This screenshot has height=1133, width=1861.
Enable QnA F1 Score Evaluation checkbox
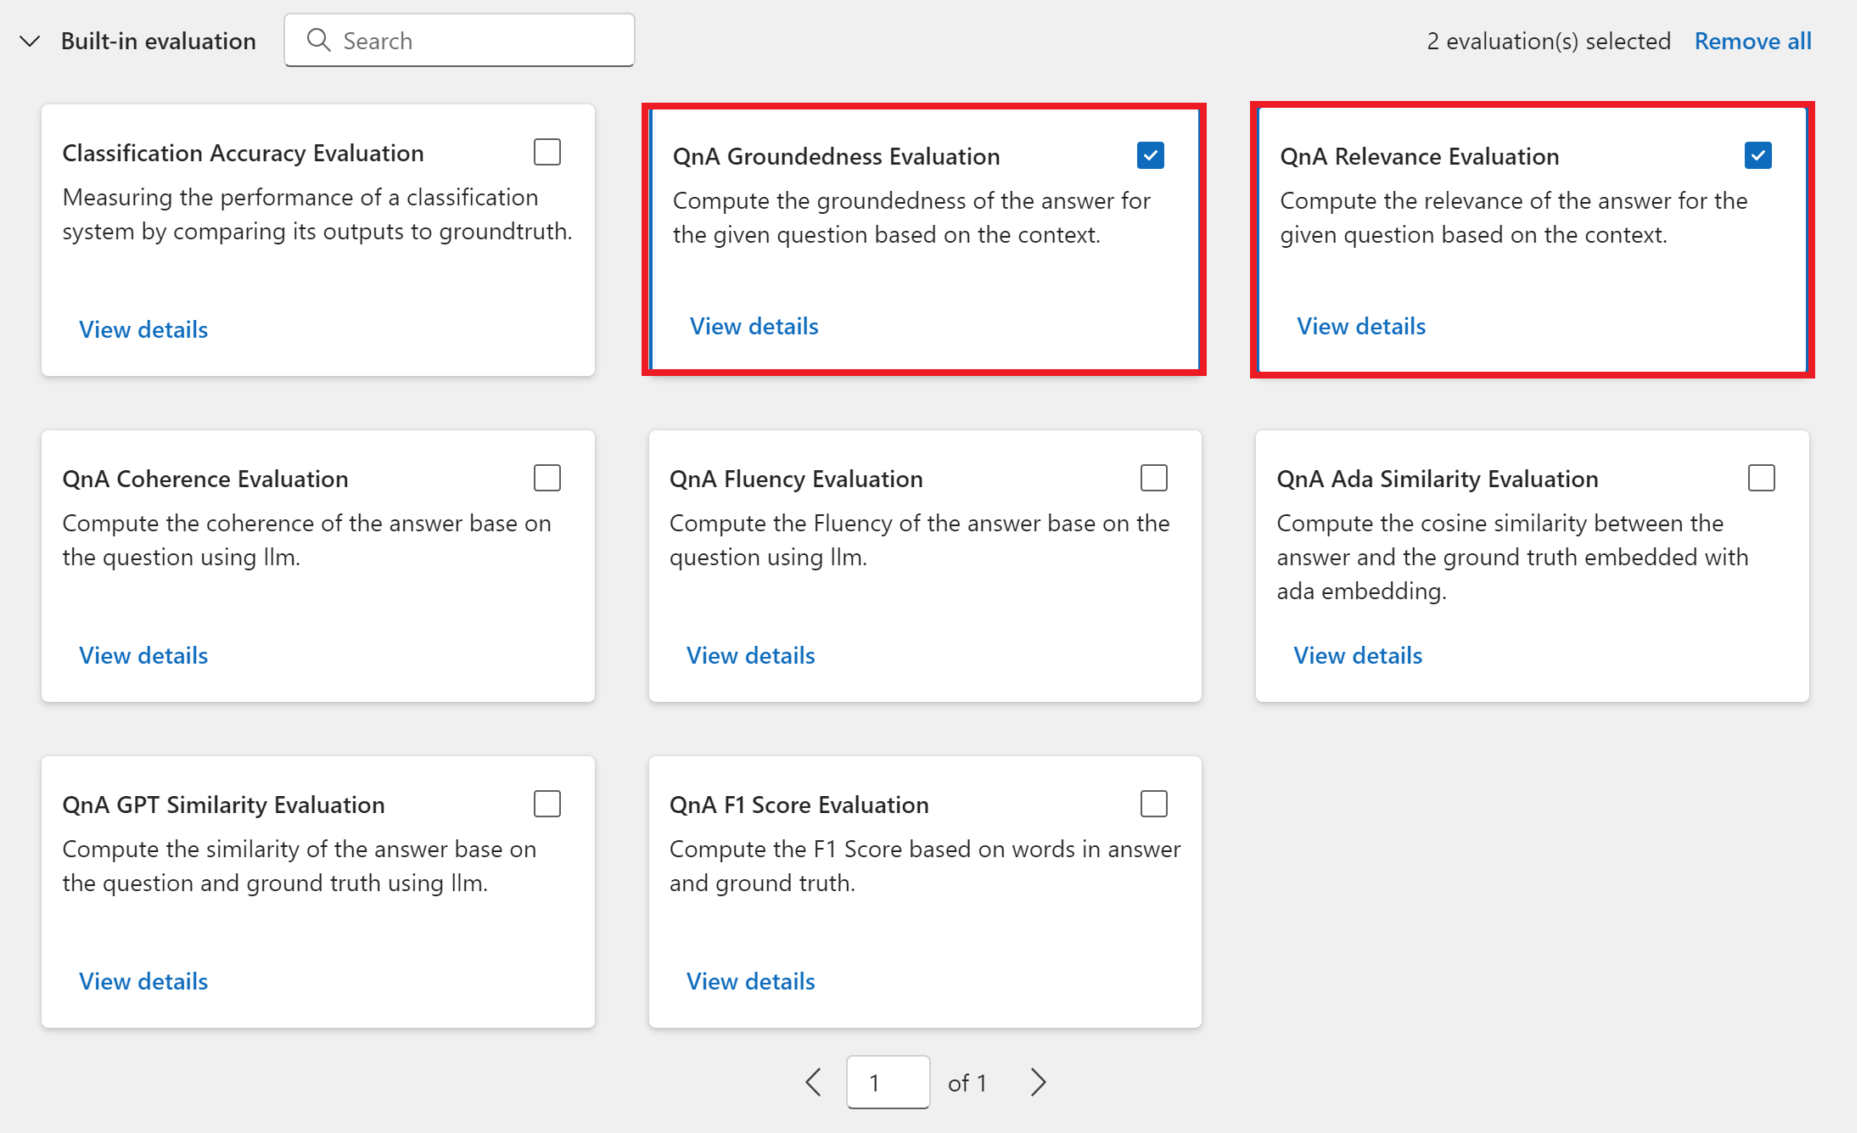1154,804
